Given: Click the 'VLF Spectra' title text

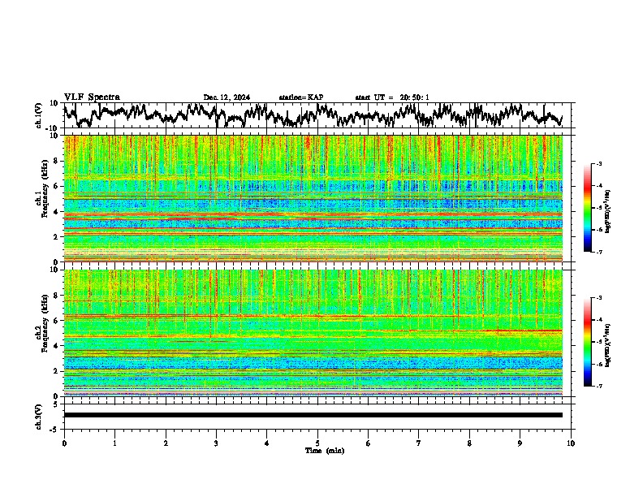Looking at the screenshot, I should click(92, 97).
